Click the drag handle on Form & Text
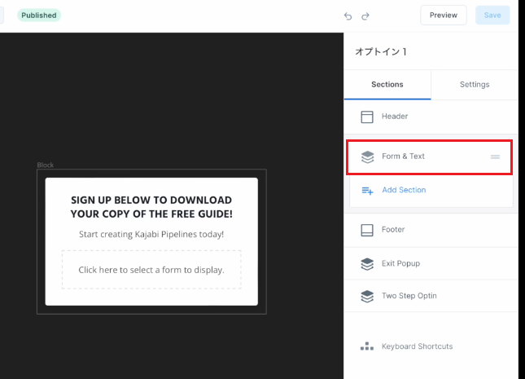This screenshot has height=379, width=525. 495,156
